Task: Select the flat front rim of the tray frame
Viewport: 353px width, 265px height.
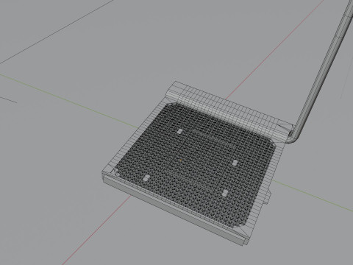Action: point(174,211)
